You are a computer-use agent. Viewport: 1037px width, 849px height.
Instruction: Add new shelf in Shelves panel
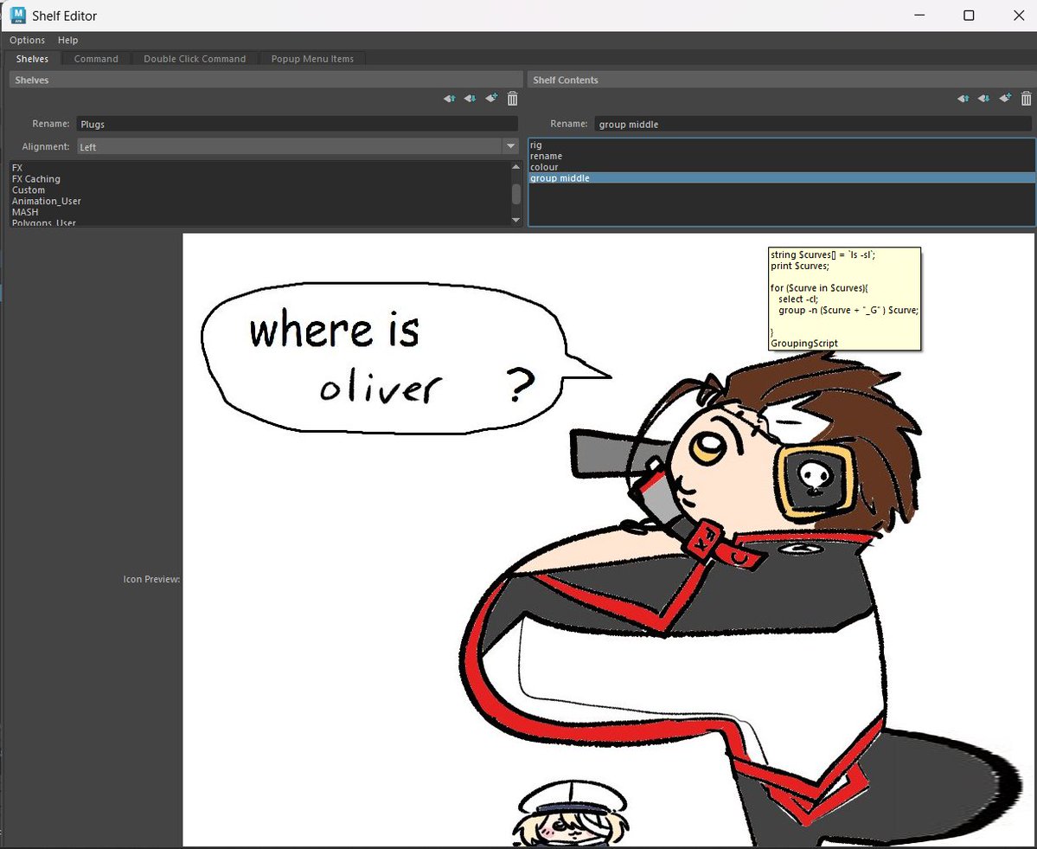pos(491,98)
